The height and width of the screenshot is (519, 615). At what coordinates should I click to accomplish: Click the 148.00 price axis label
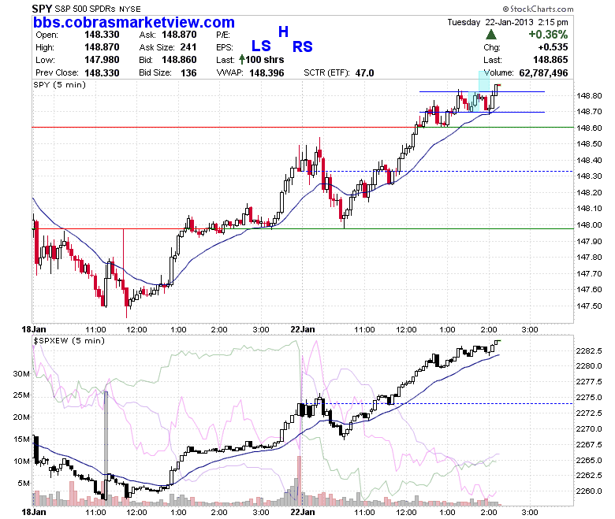(x=589, y=224)
